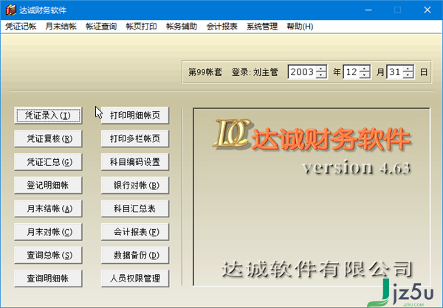Decrease the day with down arrow
443x308 pixels.
[408, 75]
